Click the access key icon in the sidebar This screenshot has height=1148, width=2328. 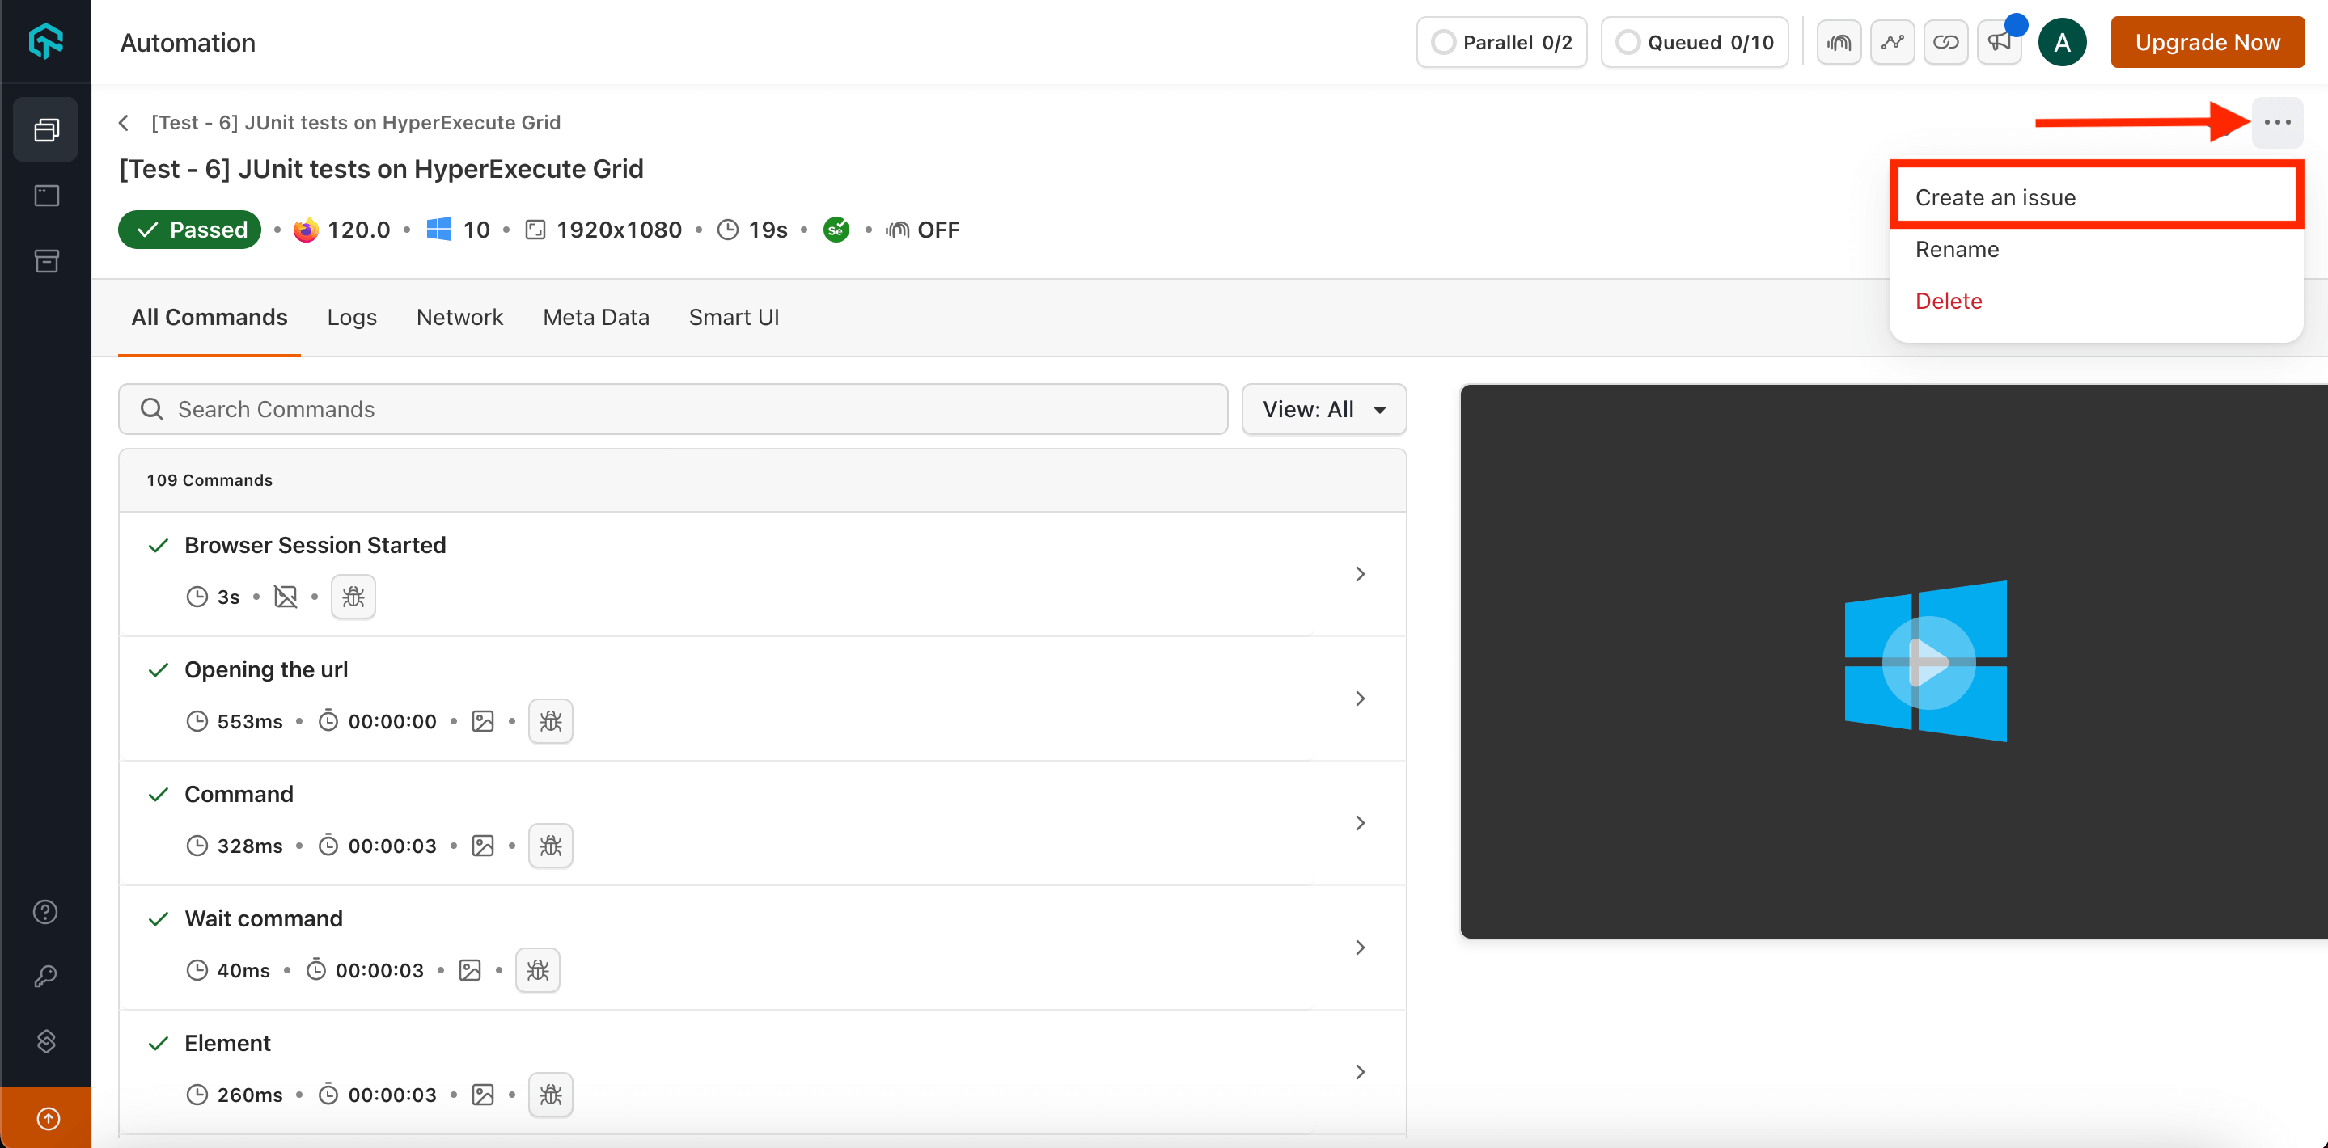(x=46, y=977)
